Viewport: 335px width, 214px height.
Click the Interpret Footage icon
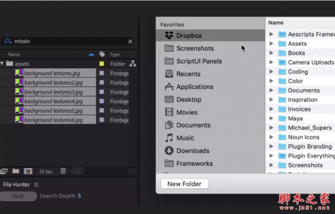pyautogui.click(x=4, y=171)
